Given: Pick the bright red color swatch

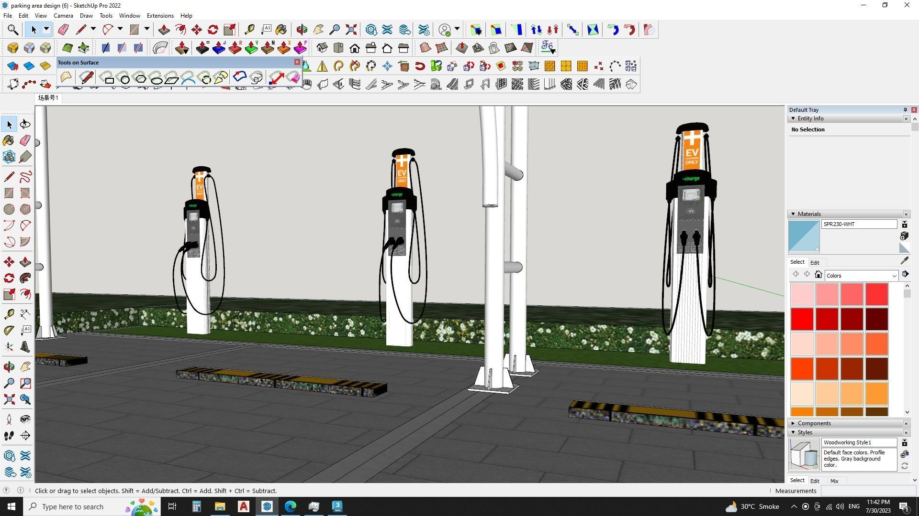Looking at the screenshot, I should click(802, 319).
